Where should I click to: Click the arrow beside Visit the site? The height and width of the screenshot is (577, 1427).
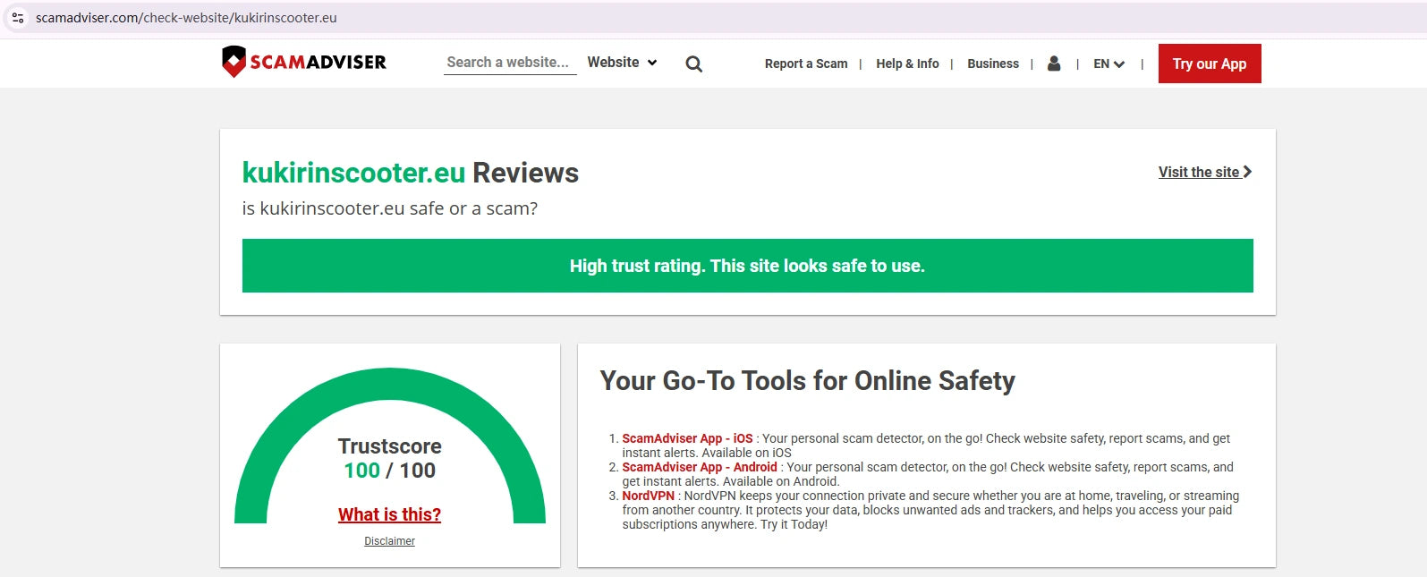(x=1247, y=172)
